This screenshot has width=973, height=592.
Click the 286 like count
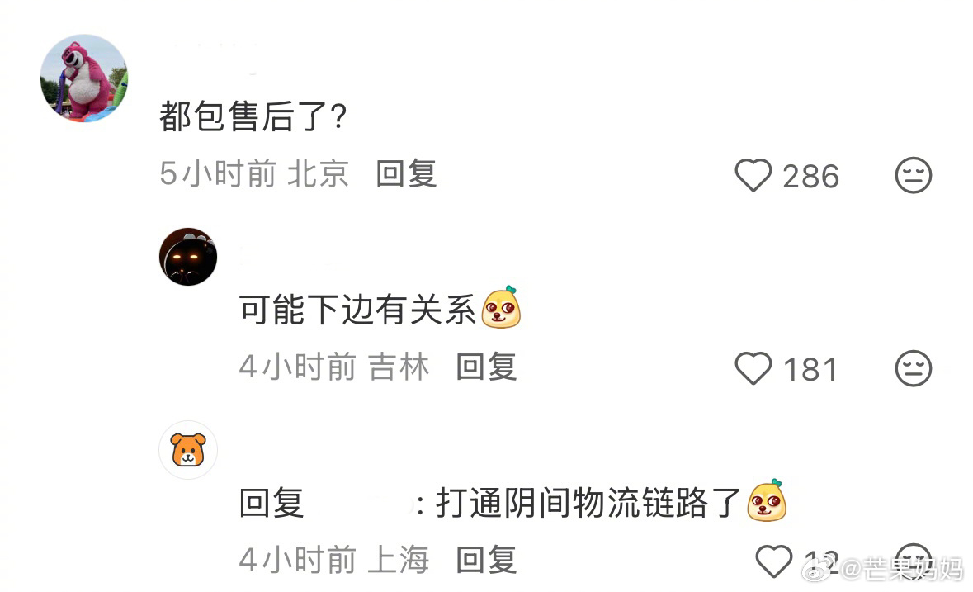[810, 176]
